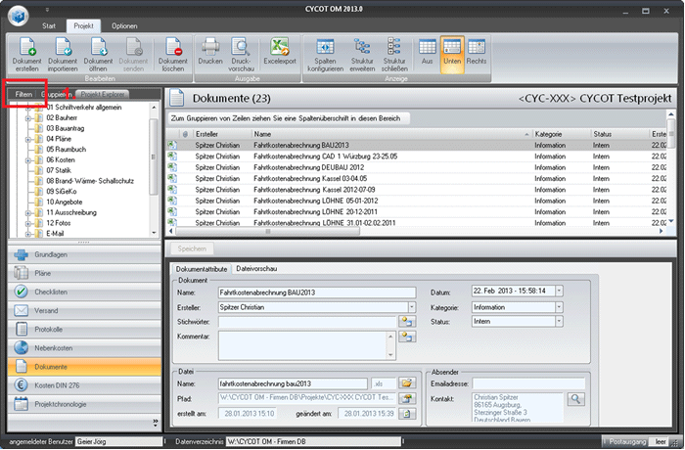The width and height of the screenshot is (685, 450).
Task: Open the Status dropdown
Action: [x=559, y=322]
